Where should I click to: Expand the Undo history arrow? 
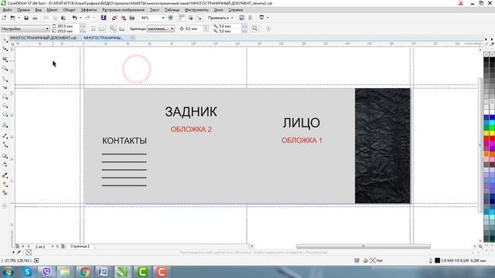tap(80, 18)
